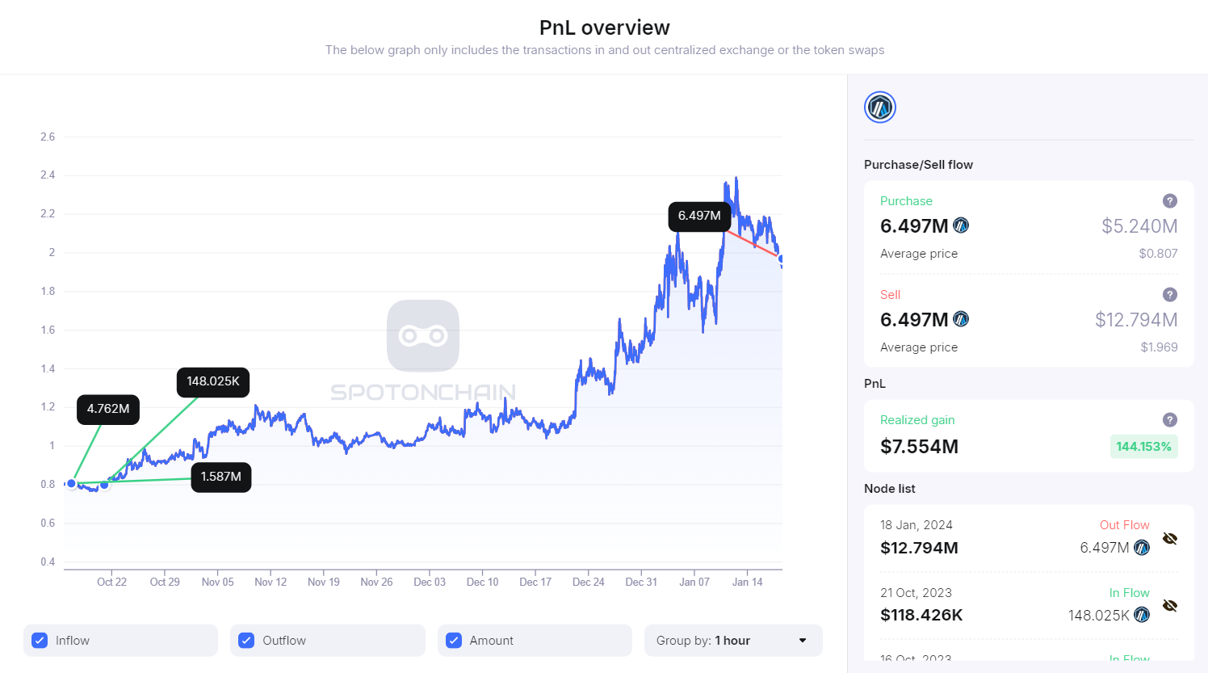Open the Group by dropdown
The image size is (1208, 673).
732,640
